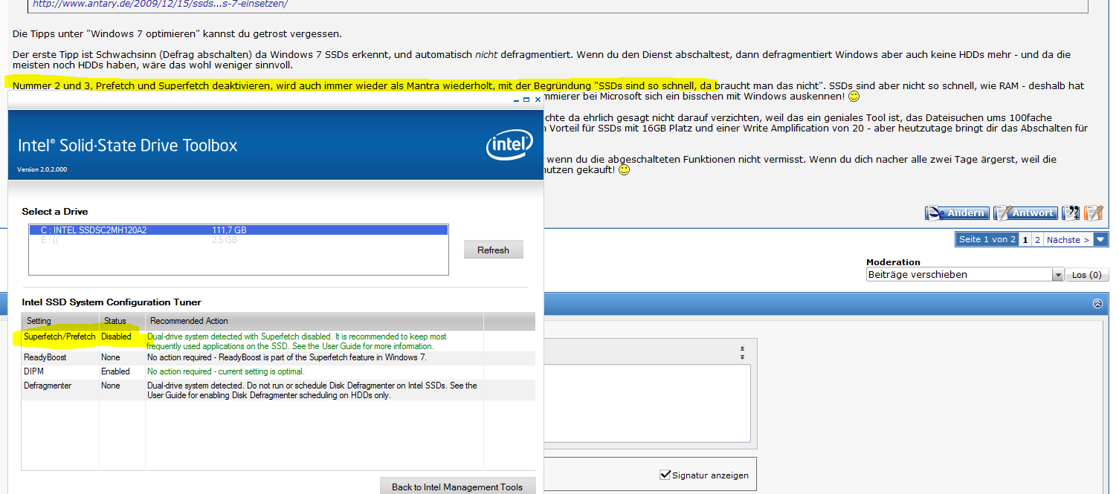1119x494 pixels.
Task: Select the Superfetch/Prefetch setting row
Action: tap(278, 341)
